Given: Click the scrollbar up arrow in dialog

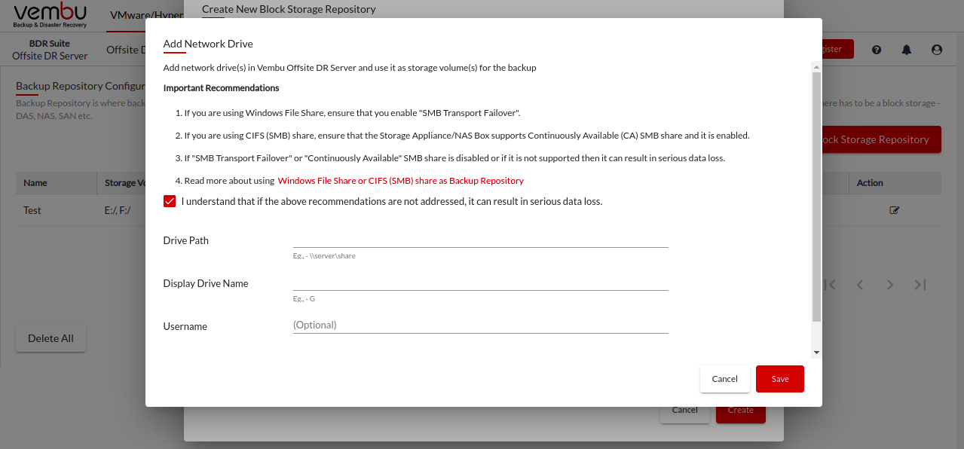Looking at the screenshot, I should [816, 66].
